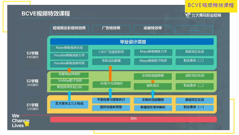The image size is (239, 135).
Task: Click the 3dsMax粒子系统 course box
Action: (69, 81)
